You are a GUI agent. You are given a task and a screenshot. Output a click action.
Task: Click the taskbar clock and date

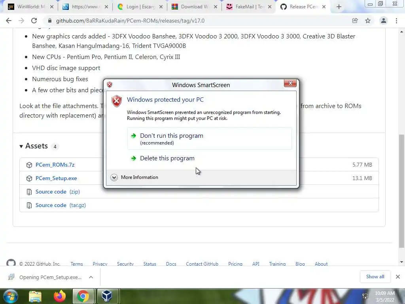click(x=385, y=296)
